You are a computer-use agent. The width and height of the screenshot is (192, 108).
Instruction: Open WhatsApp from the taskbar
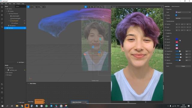coord(46,106)
